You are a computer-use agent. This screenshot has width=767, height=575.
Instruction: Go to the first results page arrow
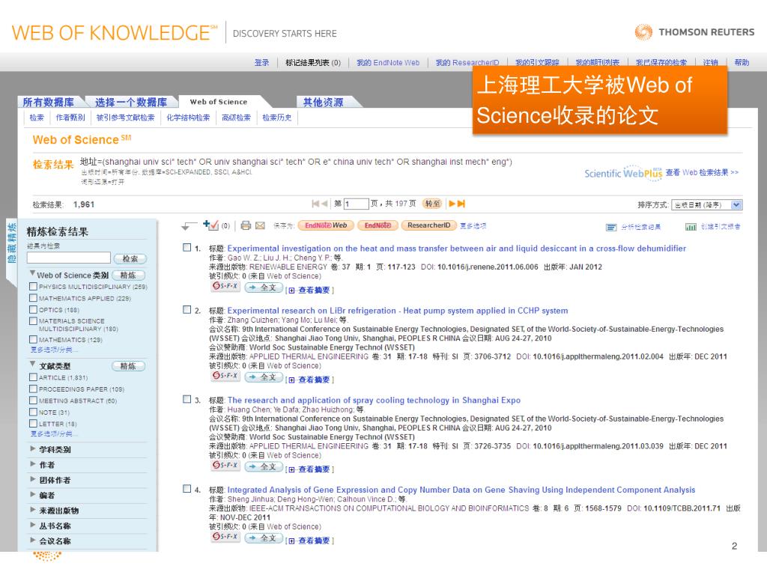[315, 204]
